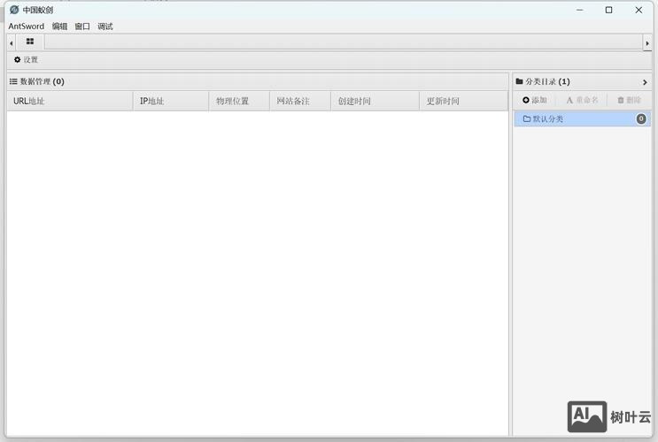
Task: Click the AntSword app icon in title bar
Action: [x=14, y=10]
